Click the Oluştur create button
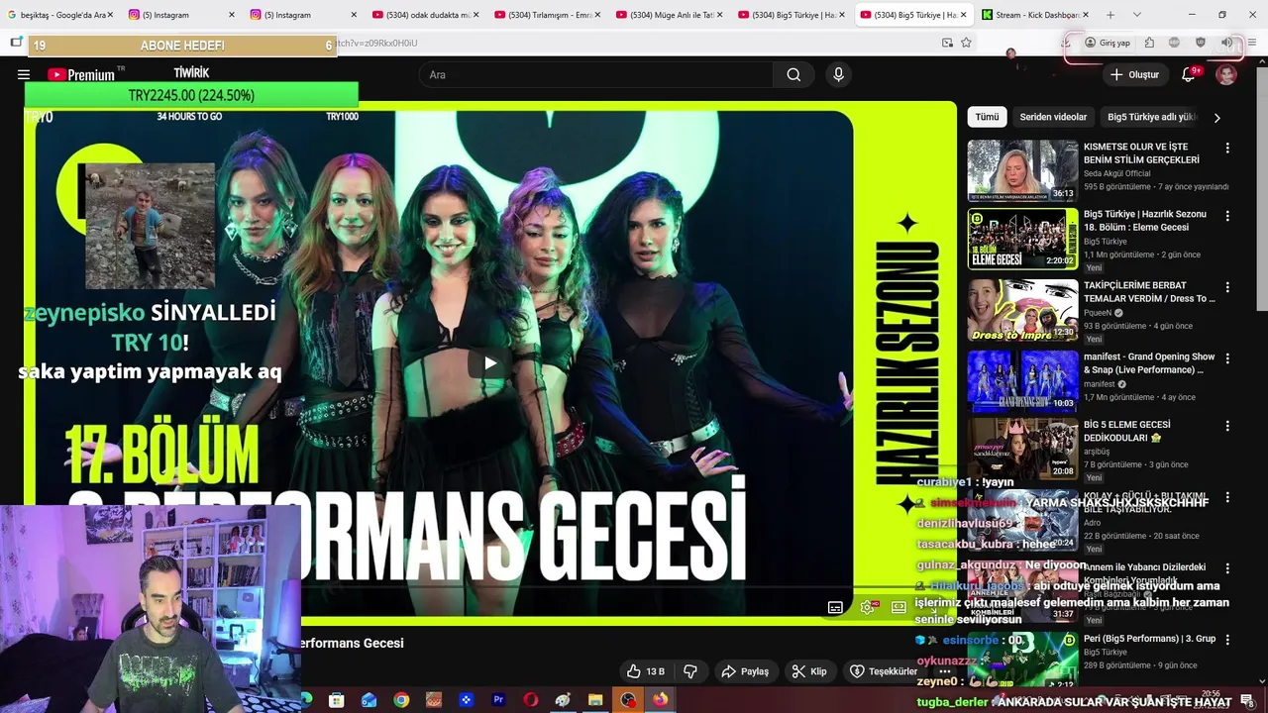1268x713 pixels. 1134,74
